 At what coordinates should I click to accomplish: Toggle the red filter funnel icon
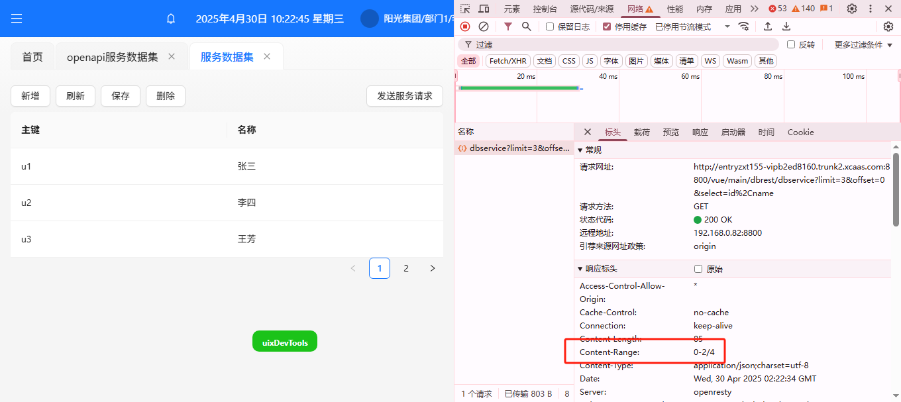point(508,26)
